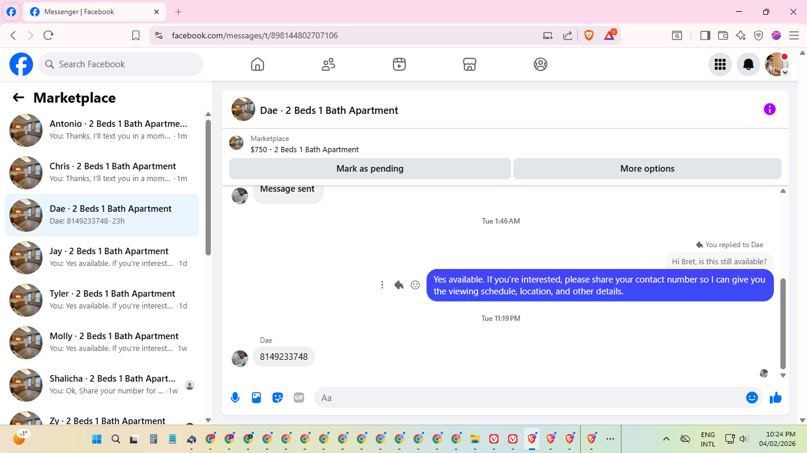This screenshot has width=807, height=453.
Task: Bookmark this page icon
Action: 136,35
